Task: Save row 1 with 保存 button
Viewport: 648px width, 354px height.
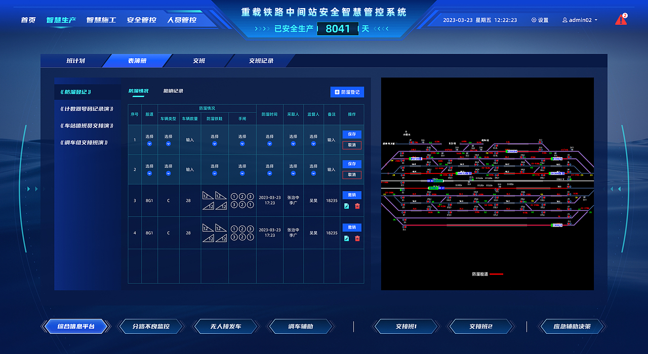Action: click(352, 135)
